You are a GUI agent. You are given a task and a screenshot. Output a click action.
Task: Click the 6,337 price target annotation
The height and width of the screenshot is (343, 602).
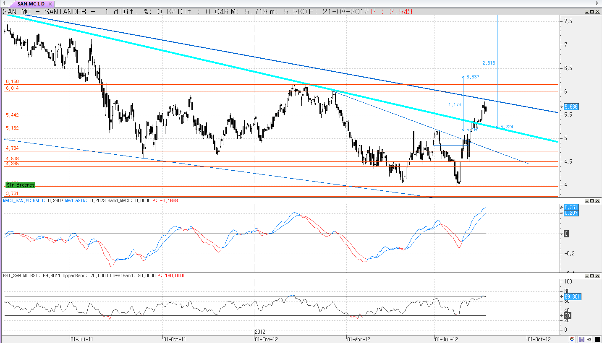coord(472,77)
